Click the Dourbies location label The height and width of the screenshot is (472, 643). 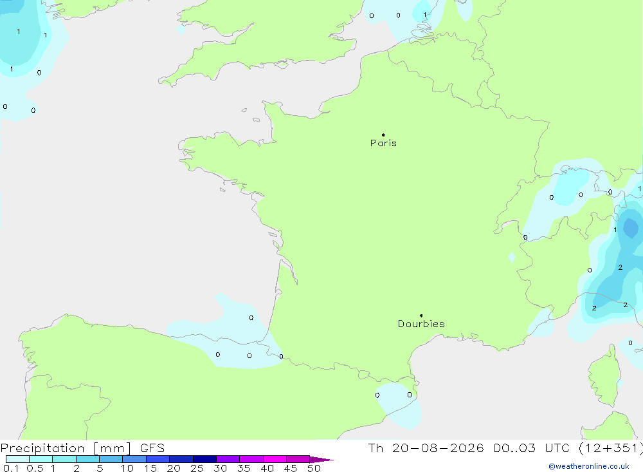click(x=421, y=324)
